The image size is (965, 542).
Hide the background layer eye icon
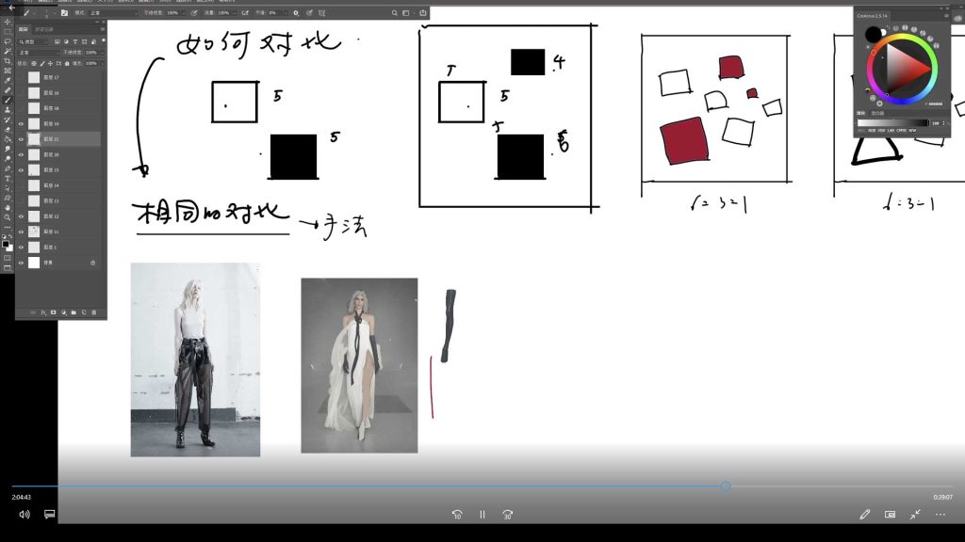pyautogui.click(x=21, y=263)
